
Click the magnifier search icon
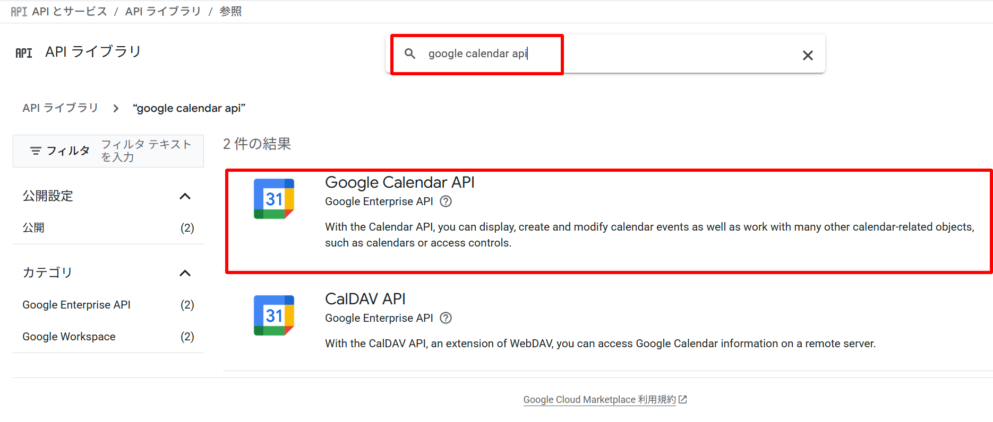click(410, 54)
